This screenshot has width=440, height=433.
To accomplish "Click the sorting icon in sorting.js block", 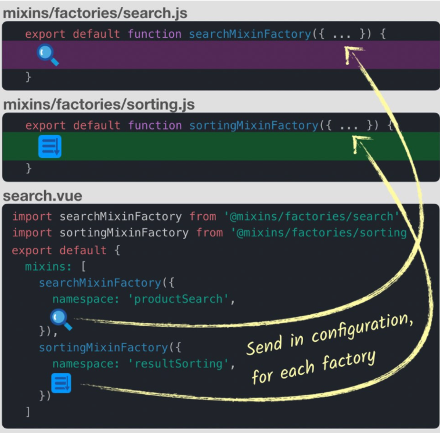I will [x=50, y=146].
